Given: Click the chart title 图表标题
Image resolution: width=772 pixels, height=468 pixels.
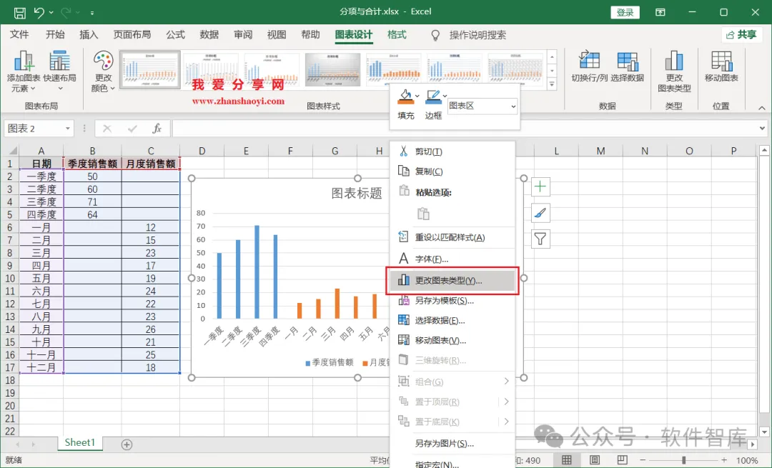Looking at the screenshot, I should (x=357, y=194).
